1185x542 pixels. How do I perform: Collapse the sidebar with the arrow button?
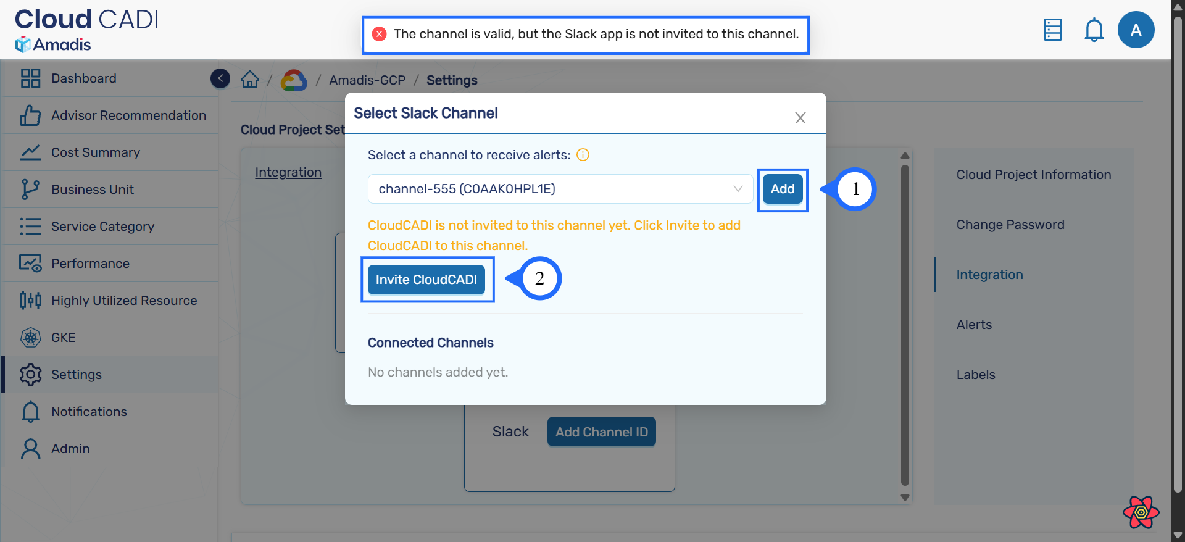(220, 78)
